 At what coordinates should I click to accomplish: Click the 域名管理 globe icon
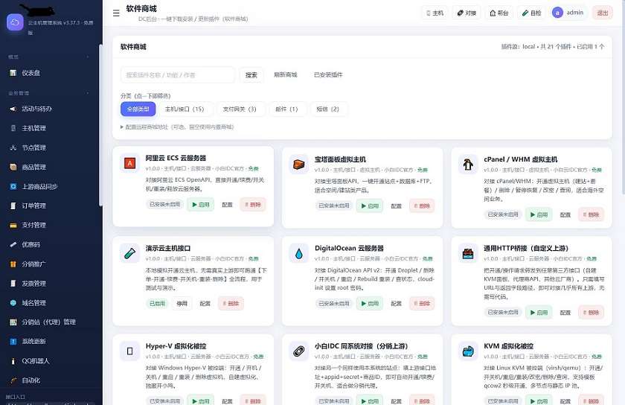coord(13,303)
